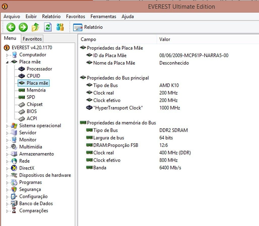This screenshot has height=226, width=259.
Task: Open the Favoritos menu in menu bar
Action: (x=76, y=17)
